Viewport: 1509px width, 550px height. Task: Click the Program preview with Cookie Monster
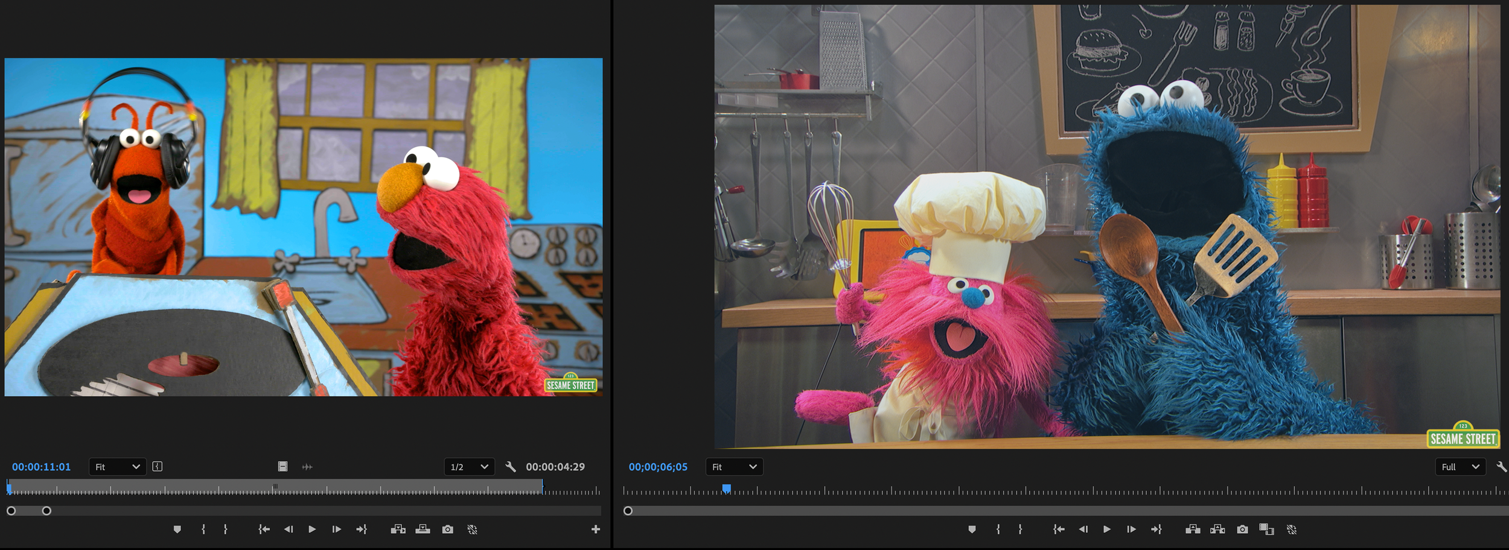(x=1107, y=227)
